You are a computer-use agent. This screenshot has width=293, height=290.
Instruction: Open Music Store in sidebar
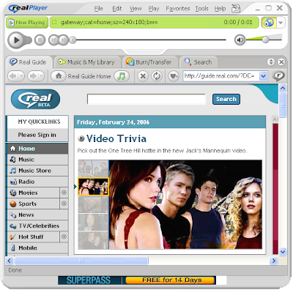[x=37, y=171]
